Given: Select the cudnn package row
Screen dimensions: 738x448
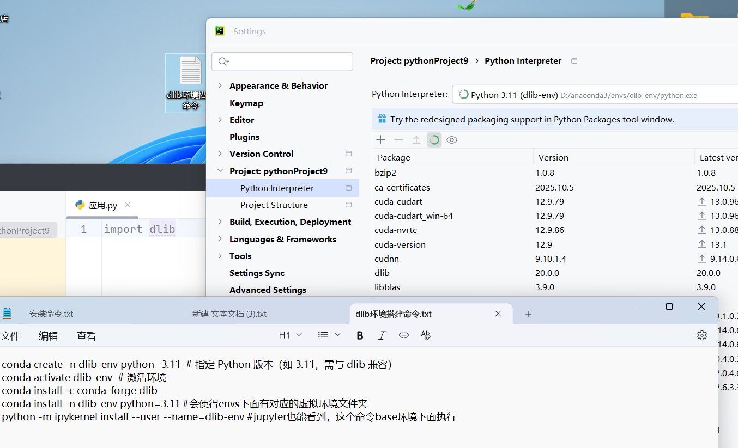Looking at the screenshot, I should coord(555,259).
